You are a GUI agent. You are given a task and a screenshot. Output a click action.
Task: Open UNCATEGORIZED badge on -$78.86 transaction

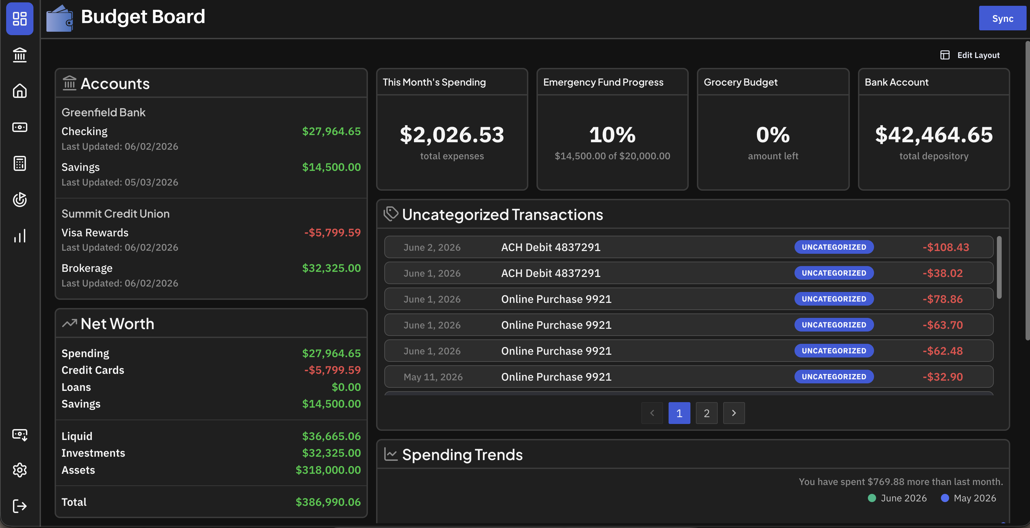pyautogui.click(x=834, y=299)
